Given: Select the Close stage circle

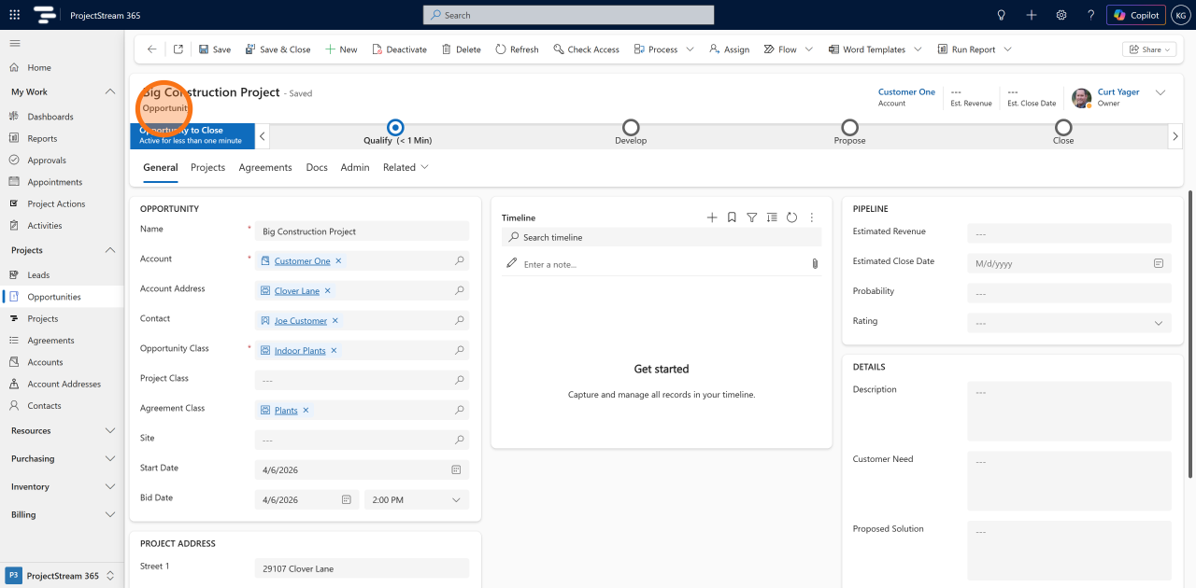Looking at the screenshot, I should [x=1063, y=127].
